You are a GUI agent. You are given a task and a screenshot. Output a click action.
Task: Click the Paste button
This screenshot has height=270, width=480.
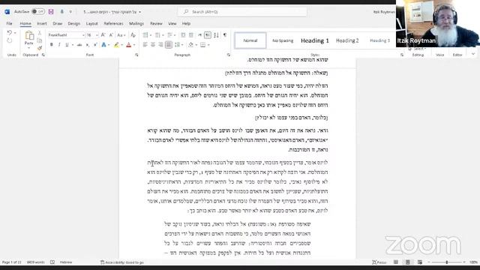[29, 40]
